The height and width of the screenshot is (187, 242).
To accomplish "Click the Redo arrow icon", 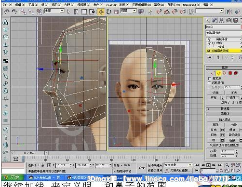I will pos(14,12).
